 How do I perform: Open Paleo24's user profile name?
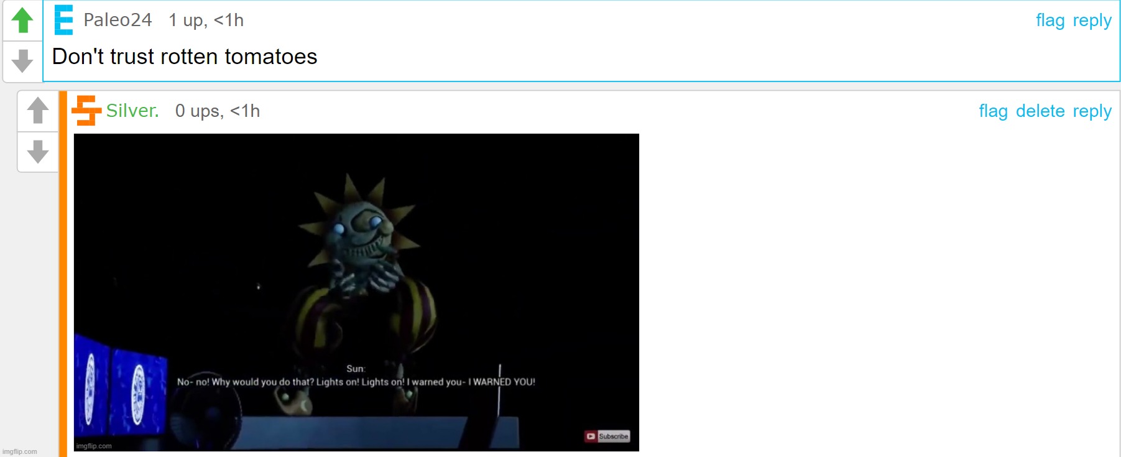[x=118, y=20]
